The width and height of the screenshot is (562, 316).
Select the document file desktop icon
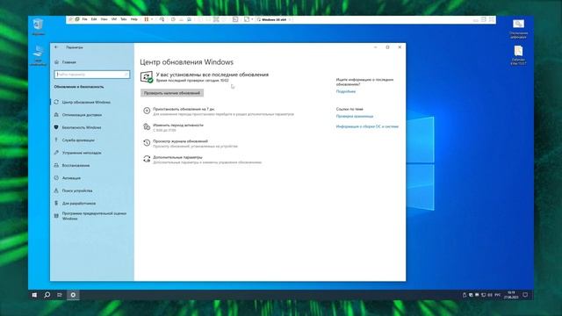coord(518,55)
